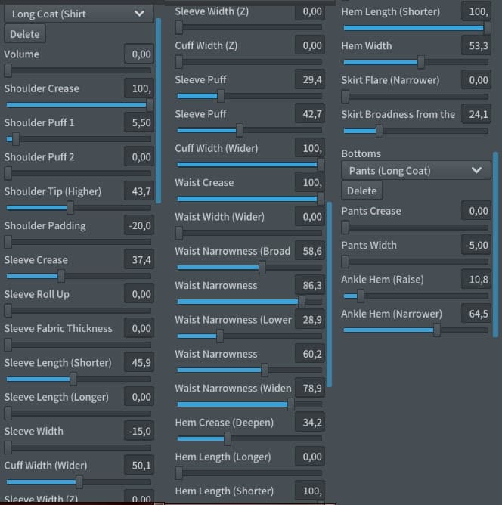The height and width of the screenshot is (505, 502).
Task: Expand the Pants (Long Coat) dropdown
Action: [415, 171]
